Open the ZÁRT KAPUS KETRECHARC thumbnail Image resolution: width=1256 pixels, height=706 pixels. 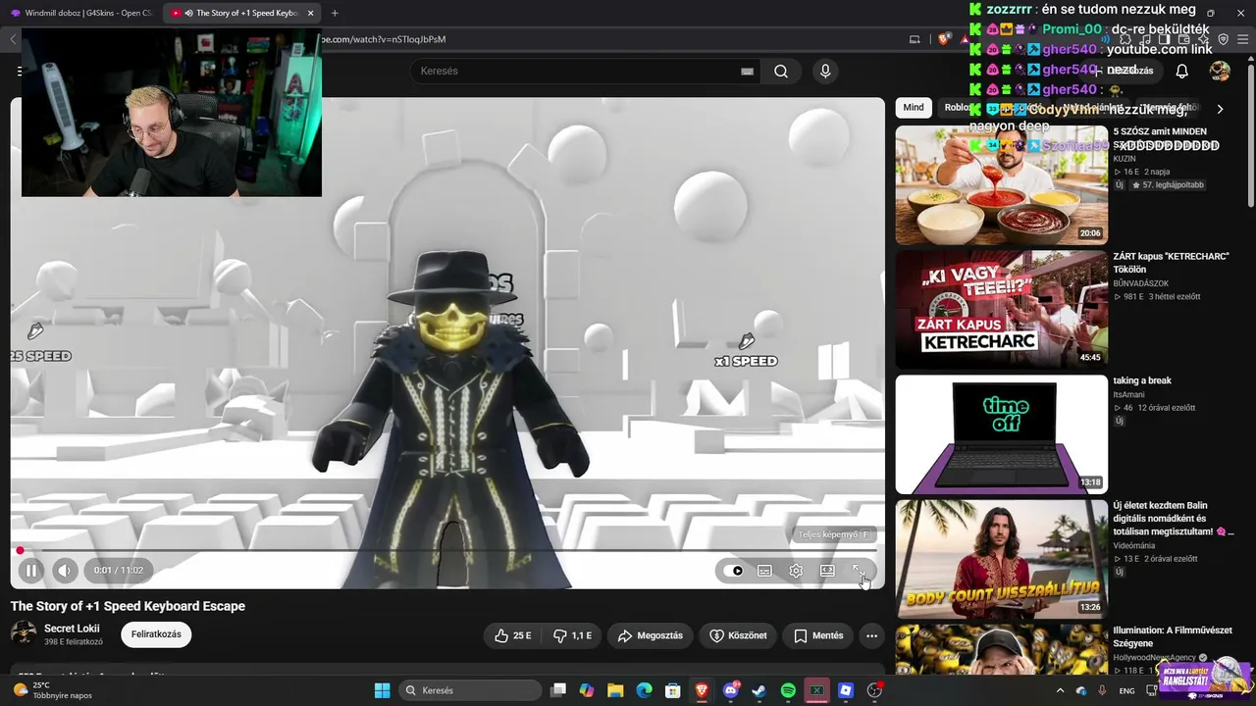(1002, 309)
